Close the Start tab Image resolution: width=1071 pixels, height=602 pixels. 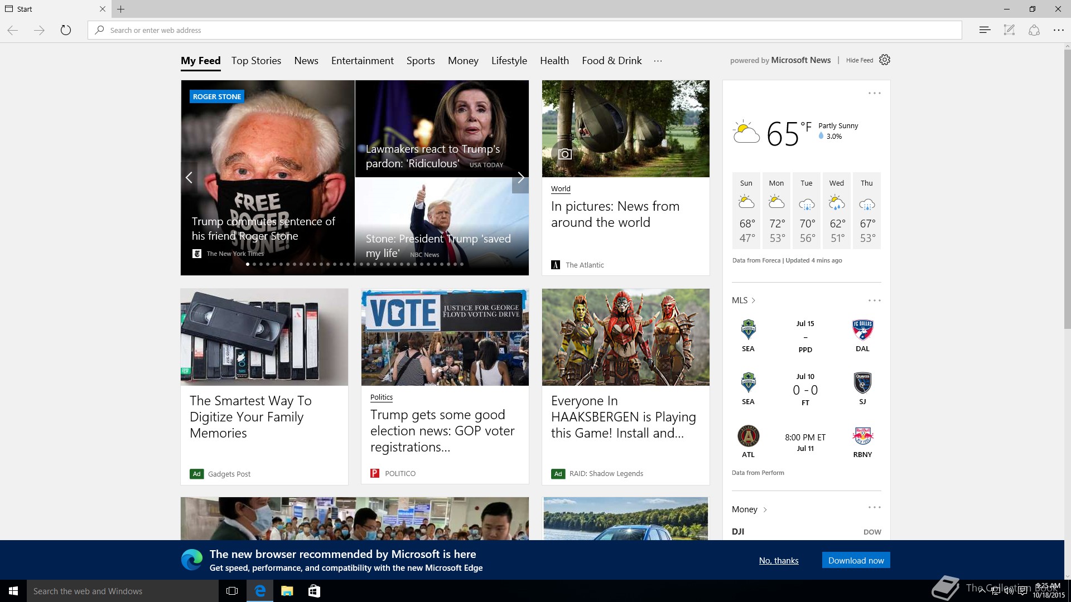click(102, 9)
